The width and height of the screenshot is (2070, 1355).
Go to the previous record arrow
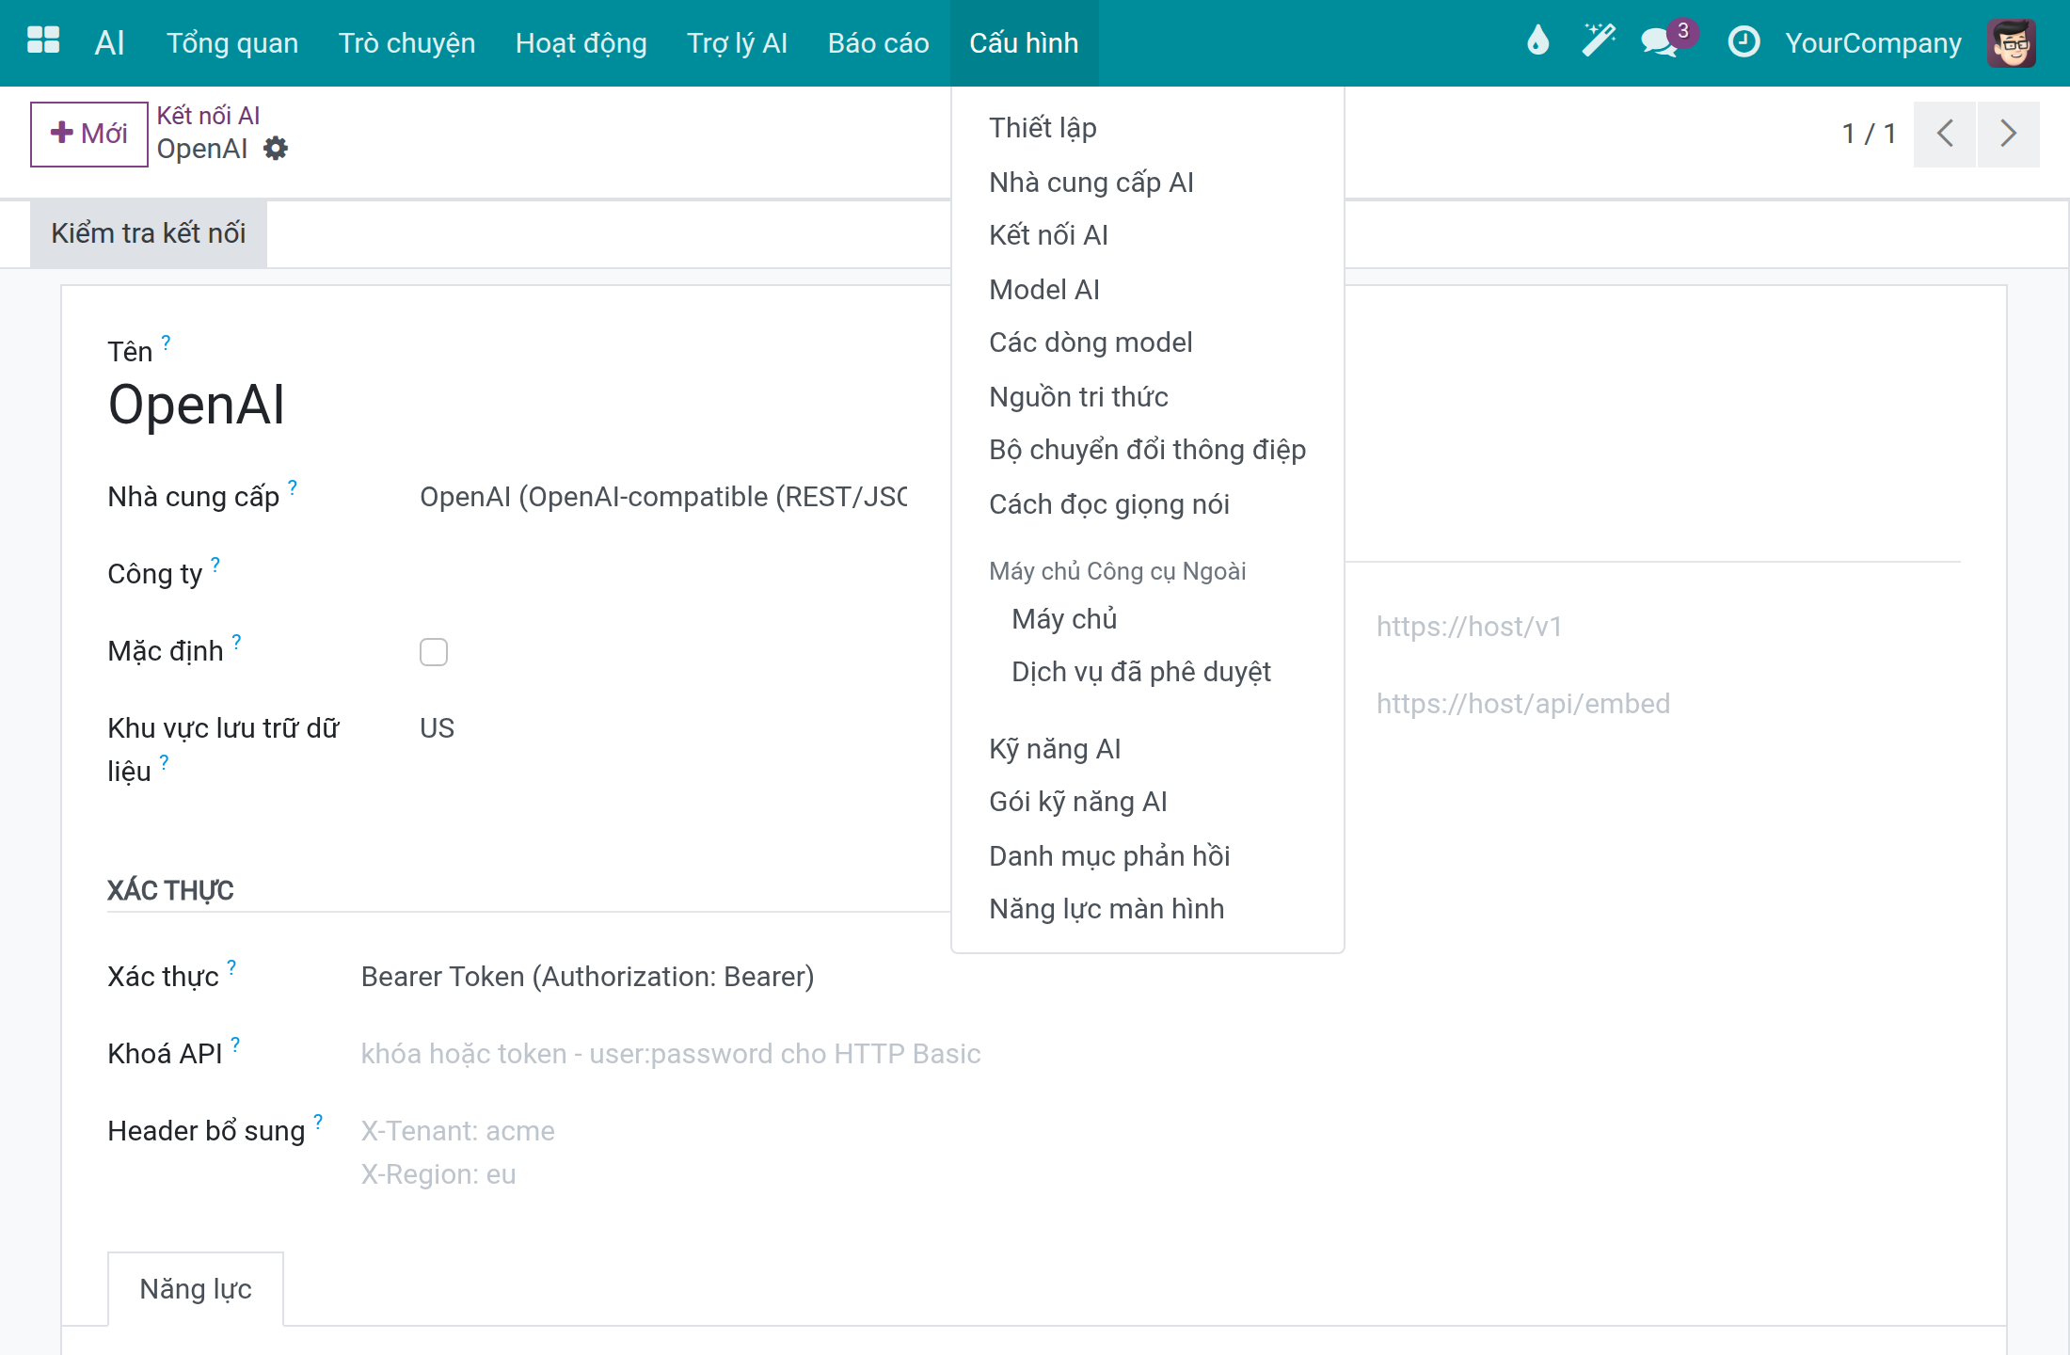tap(1945, 134)
